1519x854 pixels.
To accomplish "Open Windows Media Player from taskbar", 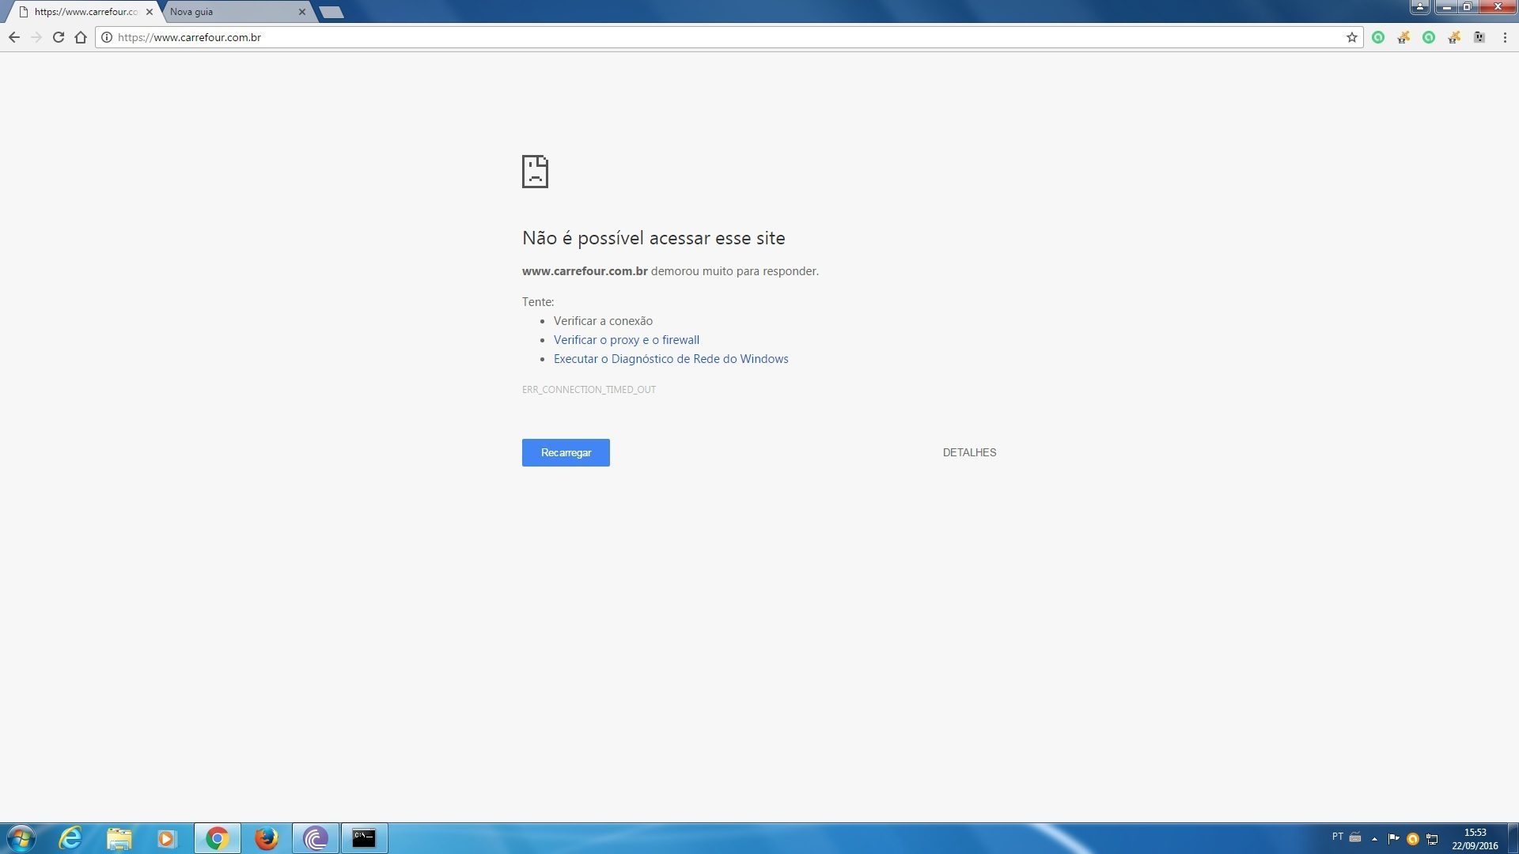I will [167, 838].
